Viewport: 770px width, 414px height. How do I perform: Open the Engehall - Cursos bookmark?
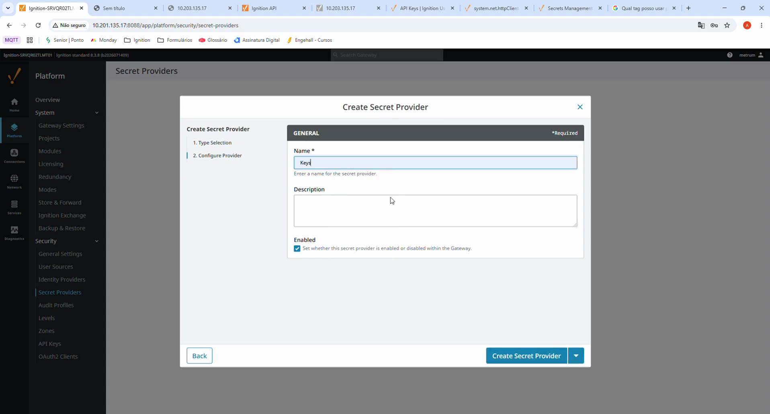[309, 40]
